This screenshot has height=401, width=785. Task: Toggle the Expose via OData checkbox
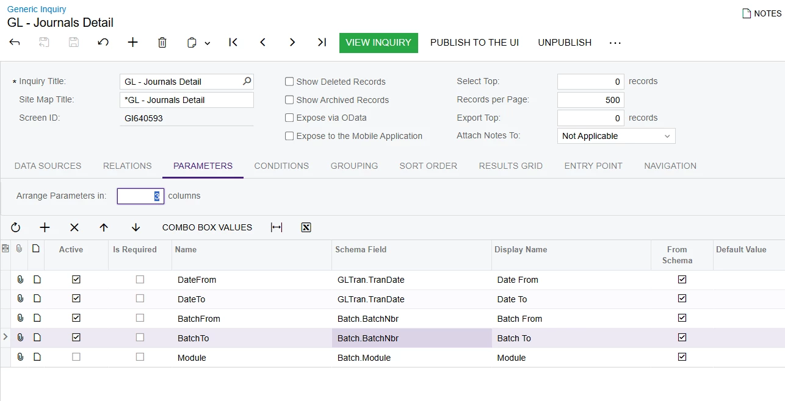coord(290,118)
